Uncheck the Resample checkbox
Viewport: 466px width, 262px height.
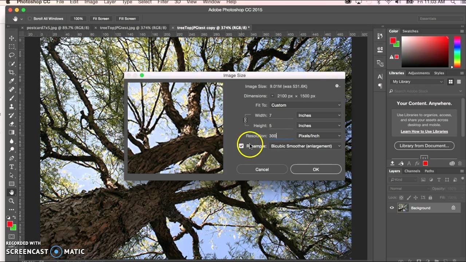tap(241, 146)
